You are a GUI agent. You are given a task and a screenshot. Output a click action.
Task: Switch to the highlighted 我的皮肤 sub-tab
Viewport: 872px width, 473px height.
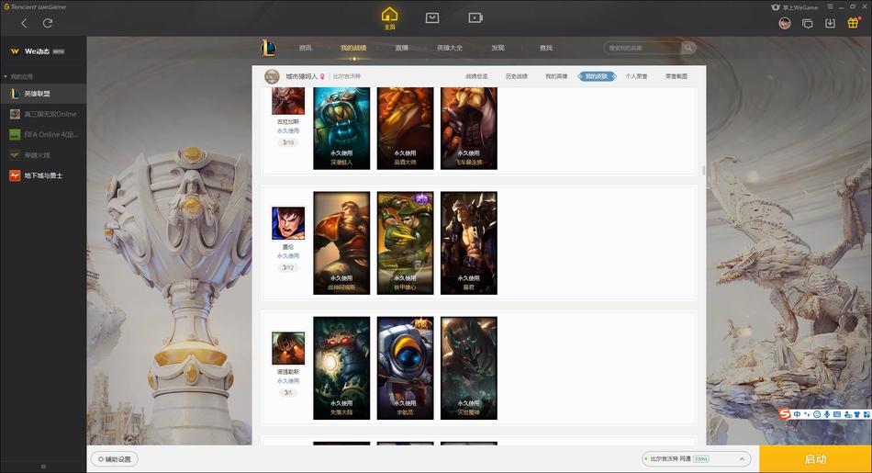click(597, 76)
